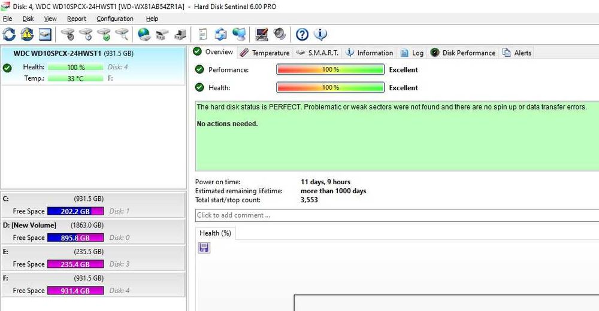Click the disk with clock test icon
This screenshot has width=599, height=311.
[x=86, y=34]
